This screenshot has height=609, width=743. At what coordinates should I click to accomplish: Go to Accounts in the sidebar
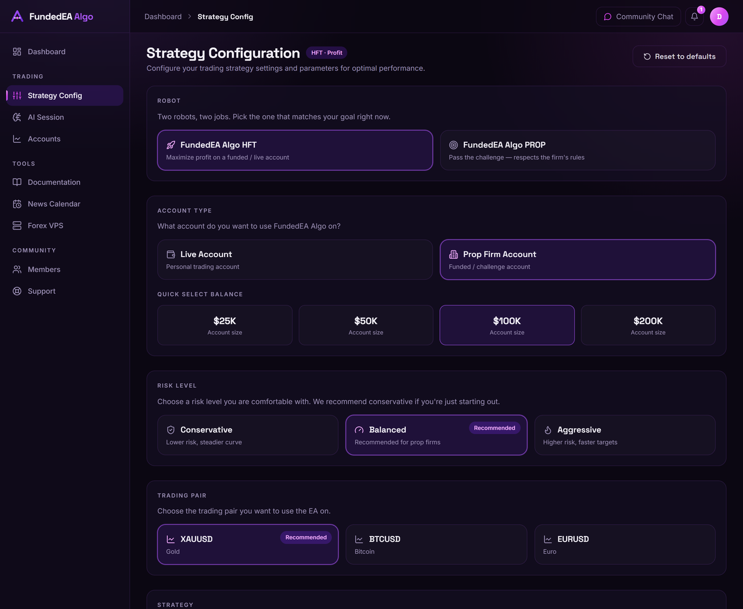(x=65, y=139)
